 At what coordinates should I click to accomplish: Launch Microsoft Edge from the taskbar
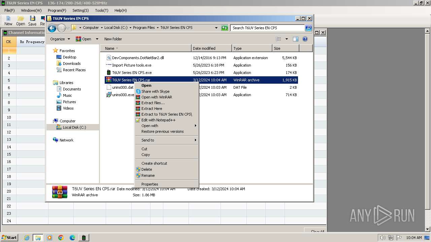click(72, 238)
